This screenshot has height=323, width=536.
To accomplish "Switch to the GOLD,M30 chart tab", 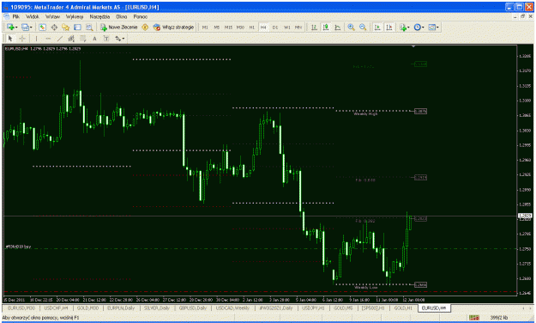I will point(87,308).
